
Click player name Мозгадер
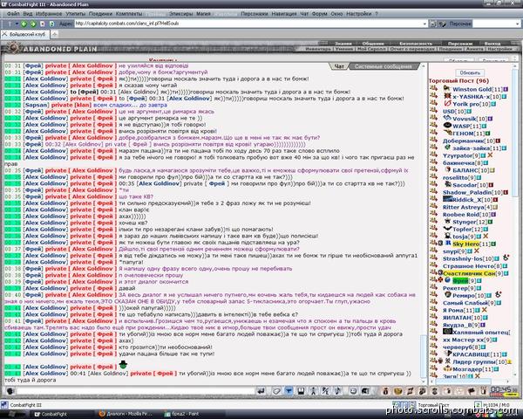(x=468, y=369)
